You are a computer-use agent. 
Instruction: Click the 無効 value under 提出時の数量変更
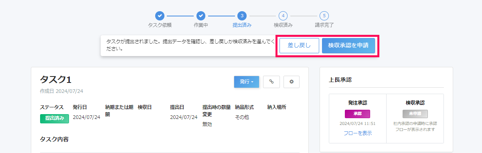(208, 124)
